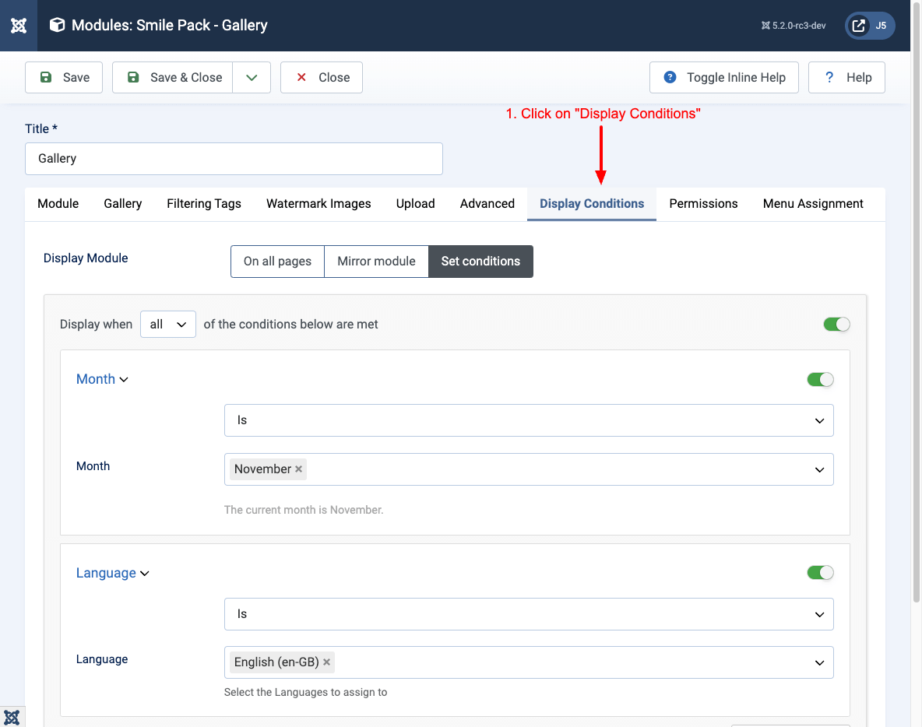The image size is (922, 727).
Task: Select On all pages option
Action: click(277, 262)
